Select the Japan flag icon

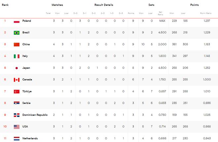pos(17,68)
